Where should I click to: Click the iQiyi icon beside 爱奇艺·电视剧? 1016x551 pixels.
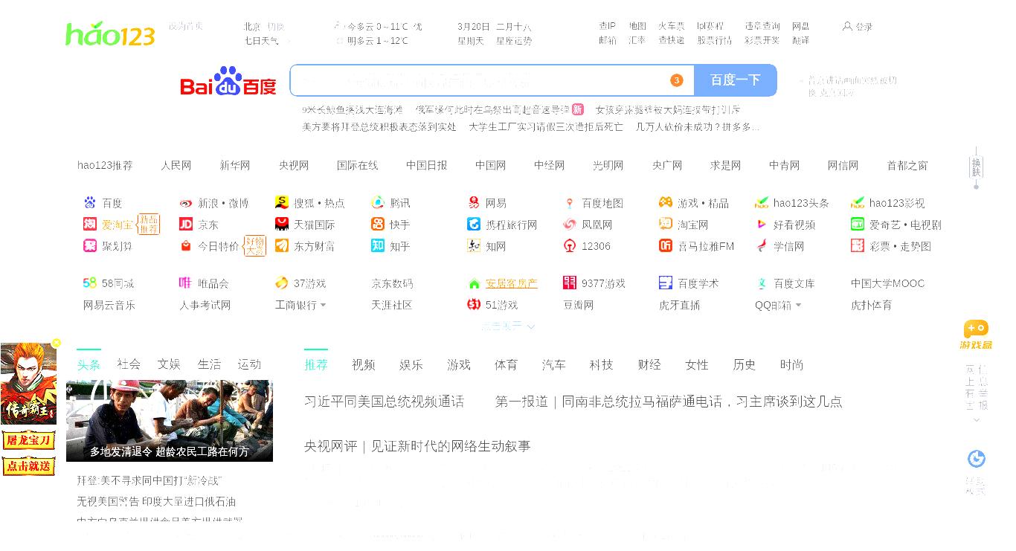(858, 224)
